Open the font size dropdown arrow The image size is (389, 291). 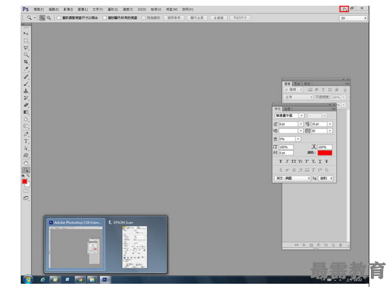pos(301,124)
